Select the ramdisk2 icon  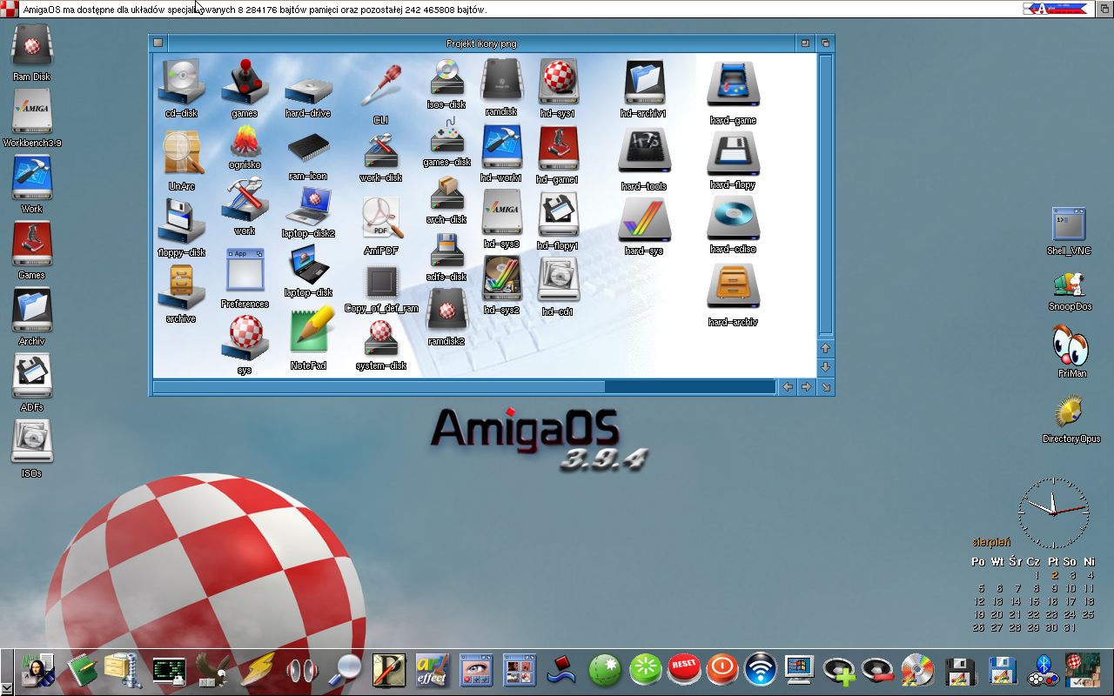click(x=446, y=311)
